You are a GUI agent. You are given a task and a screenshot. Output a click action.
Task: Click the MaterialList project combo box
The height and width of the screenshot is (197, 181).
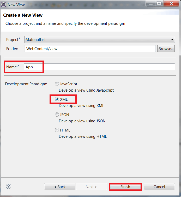pyautogui.click(x=100, y=39)
